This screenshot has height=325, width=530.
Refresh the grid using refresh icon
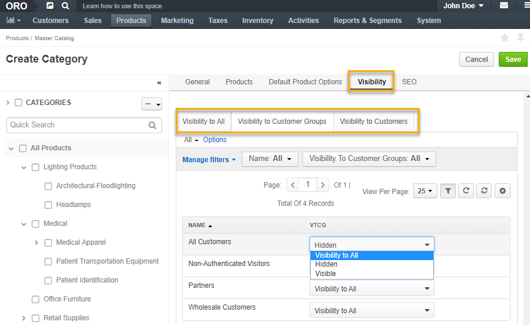tap(466, 191)
